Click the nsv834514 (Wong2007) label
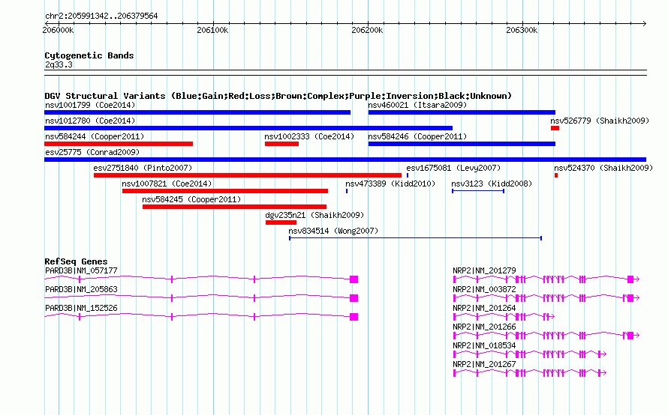The height and width of the screenshot is (415, 668). click(x=333, y=231)
